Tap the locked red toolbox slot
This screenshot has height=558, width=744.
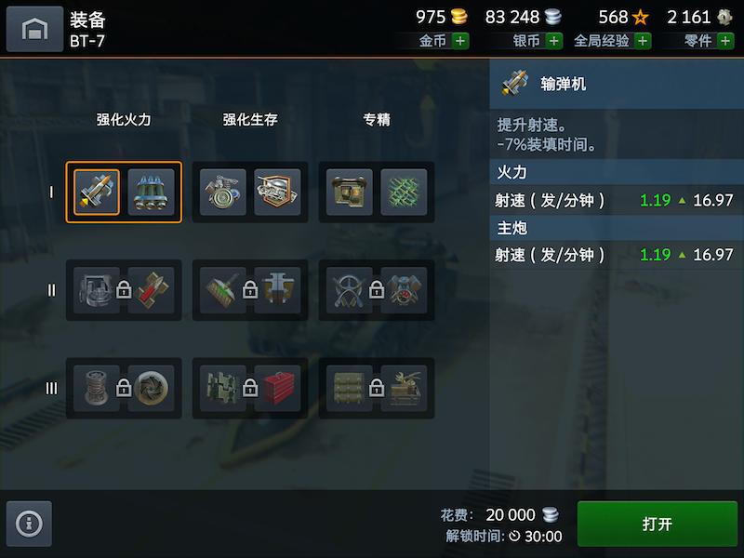coord(277,388)
